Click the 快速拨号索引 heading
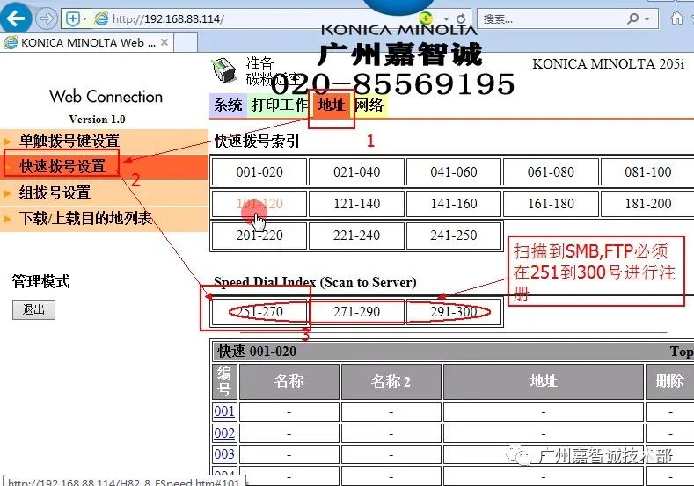This screenshot has width=694, height=486. (x=257, y=141)
